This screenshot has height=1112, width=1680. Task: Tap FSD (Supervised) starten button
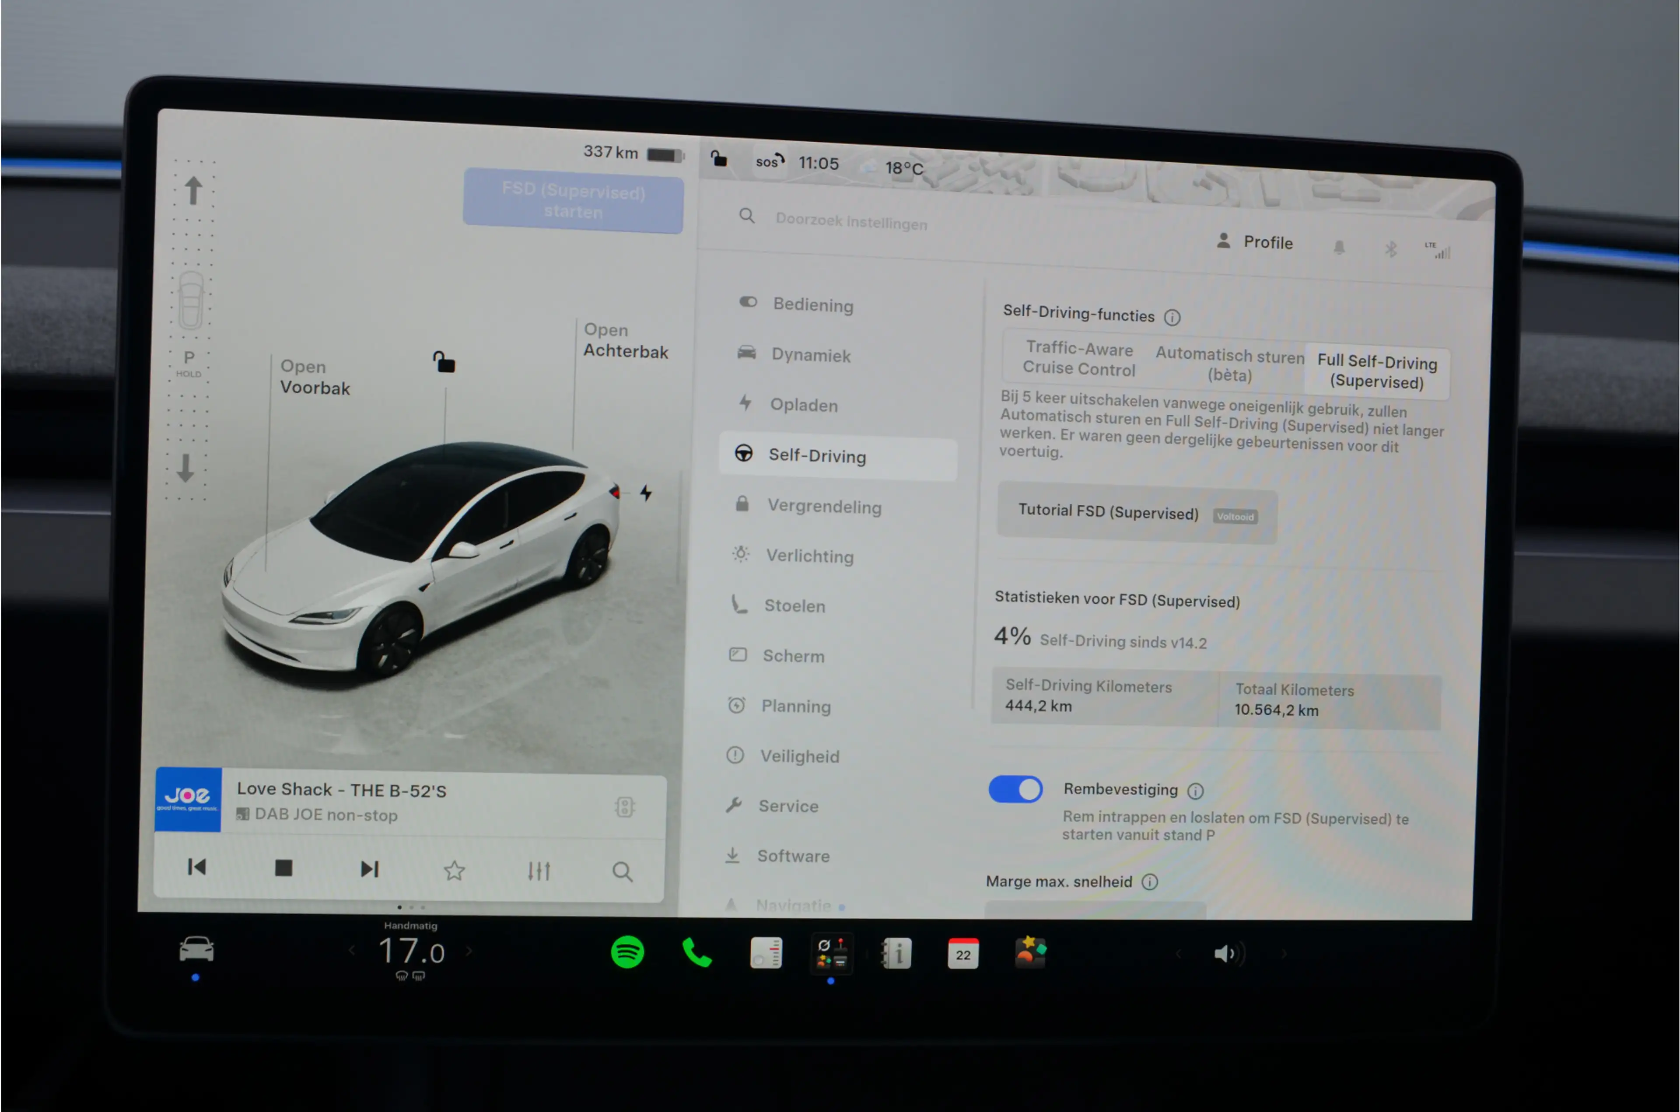click(573, 201)
